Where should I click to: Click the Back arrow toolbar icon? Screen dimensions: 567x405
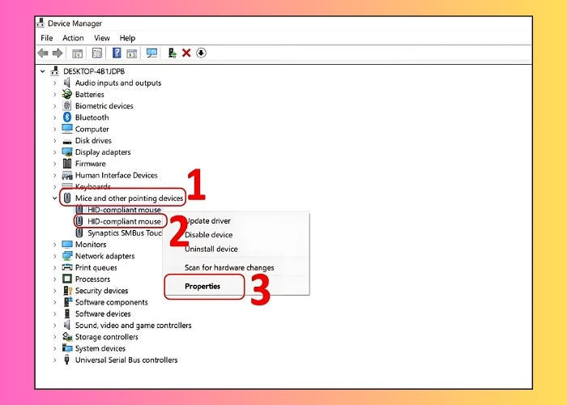42,53
